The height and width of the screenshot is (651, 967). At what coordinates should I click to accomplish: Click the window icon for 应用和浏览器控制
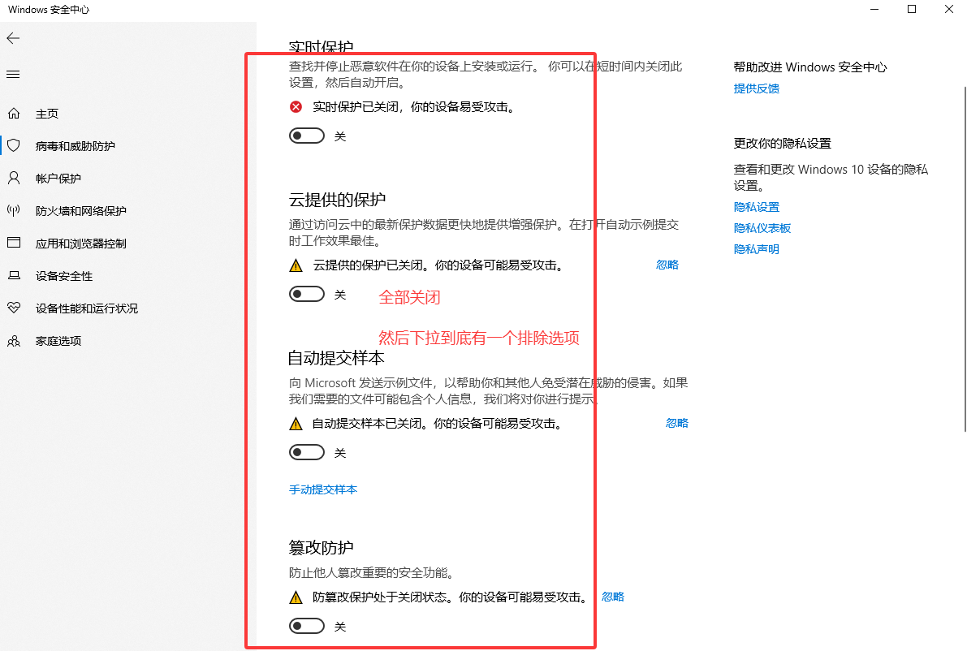pyautogui.click(x=14, y=243)
